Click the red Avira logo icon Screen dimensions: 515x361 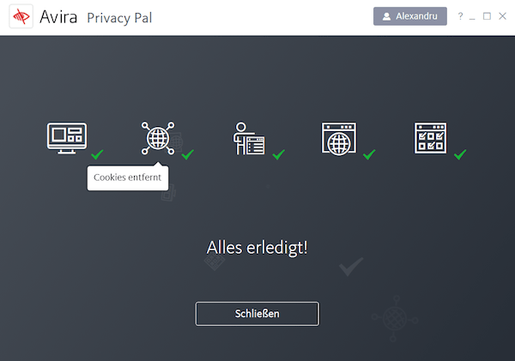click(x=21, y=16)
